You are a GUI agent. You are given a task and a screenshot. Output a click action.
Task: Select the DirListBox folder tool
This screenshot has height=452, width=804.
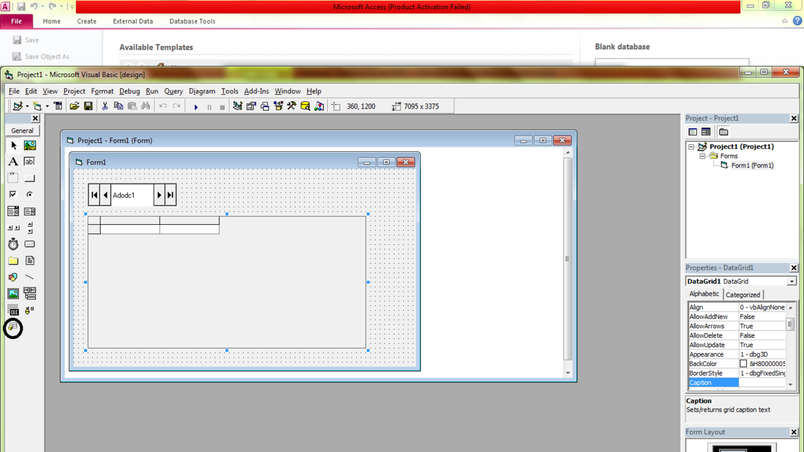point(13,260)
